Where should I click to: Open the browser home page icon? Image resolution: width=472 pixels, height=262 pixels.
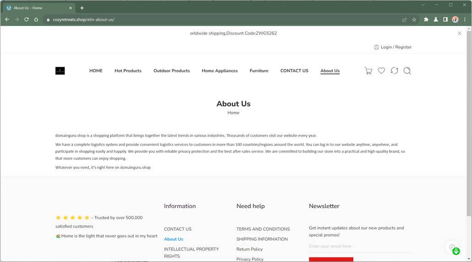click(x=36, y=20)
